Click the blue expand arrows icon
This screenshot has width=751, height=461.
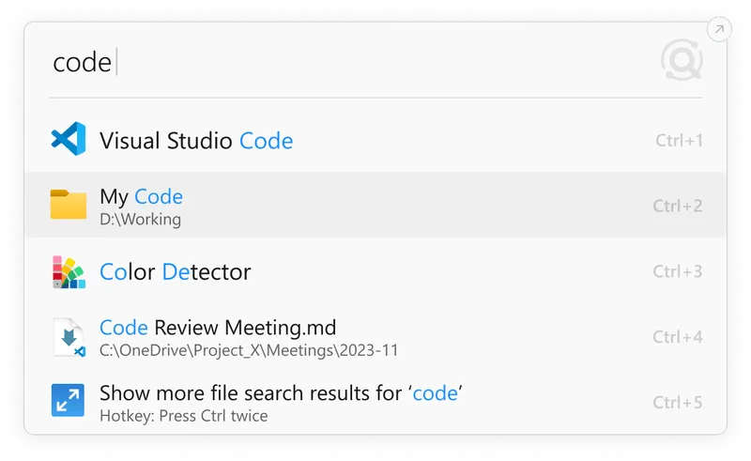[68, 400]
